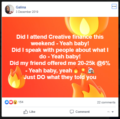This screenshot has width=120, height=119.
Task: Click the yellow wow face reaction icon
Action: pos(15,102)
